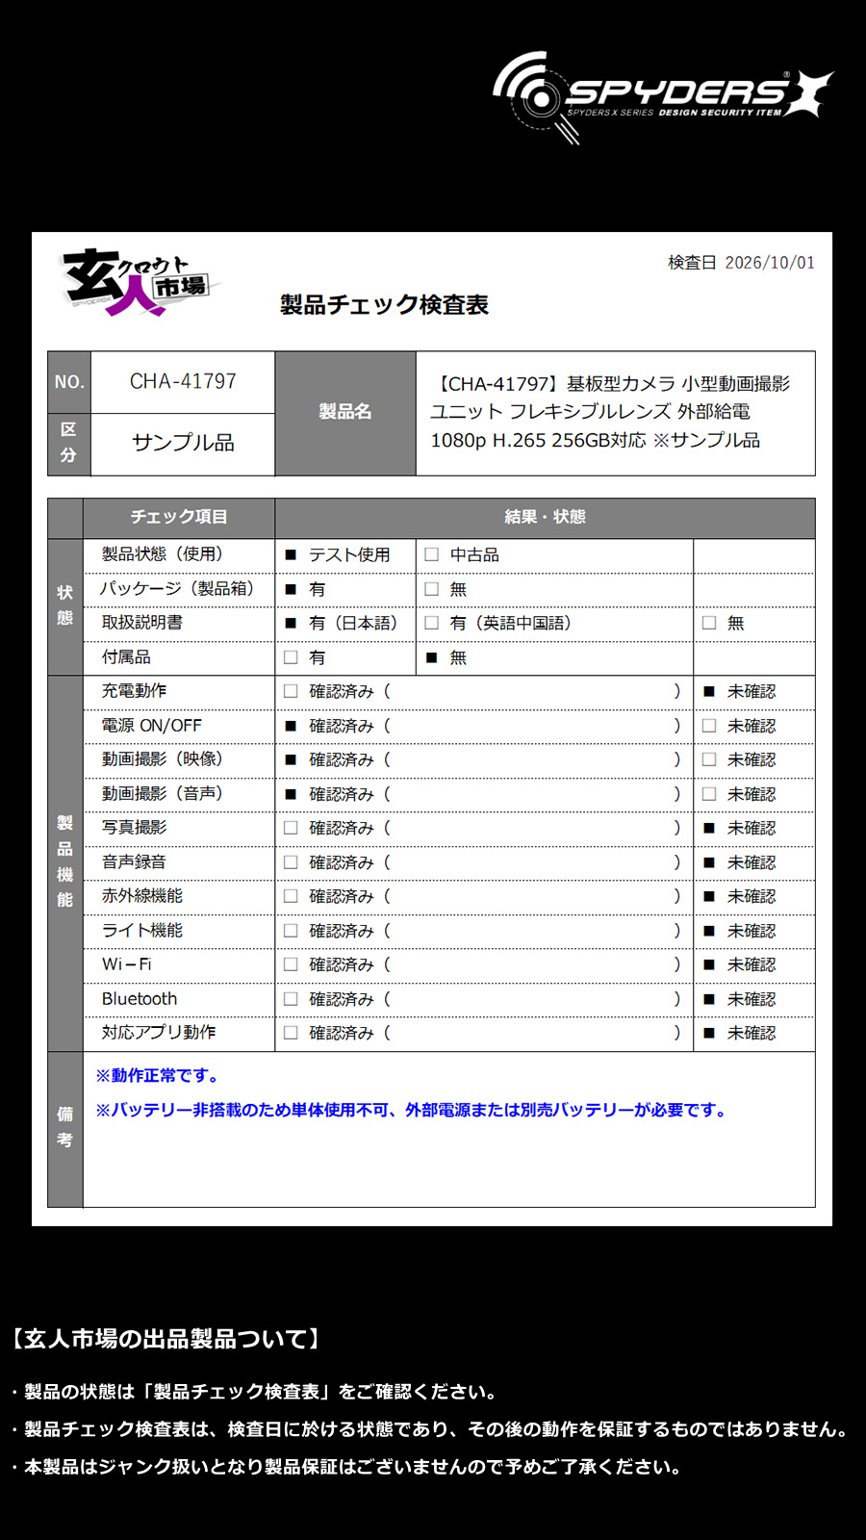
Task: Toggle 赤外線機能 確認済み checkbox
Action: (x=291, y=896)
